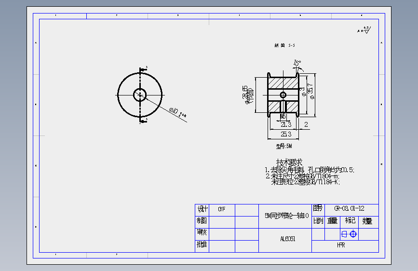
Task: Click the first-angle projection symbol in title block
Action: point(349,234)
